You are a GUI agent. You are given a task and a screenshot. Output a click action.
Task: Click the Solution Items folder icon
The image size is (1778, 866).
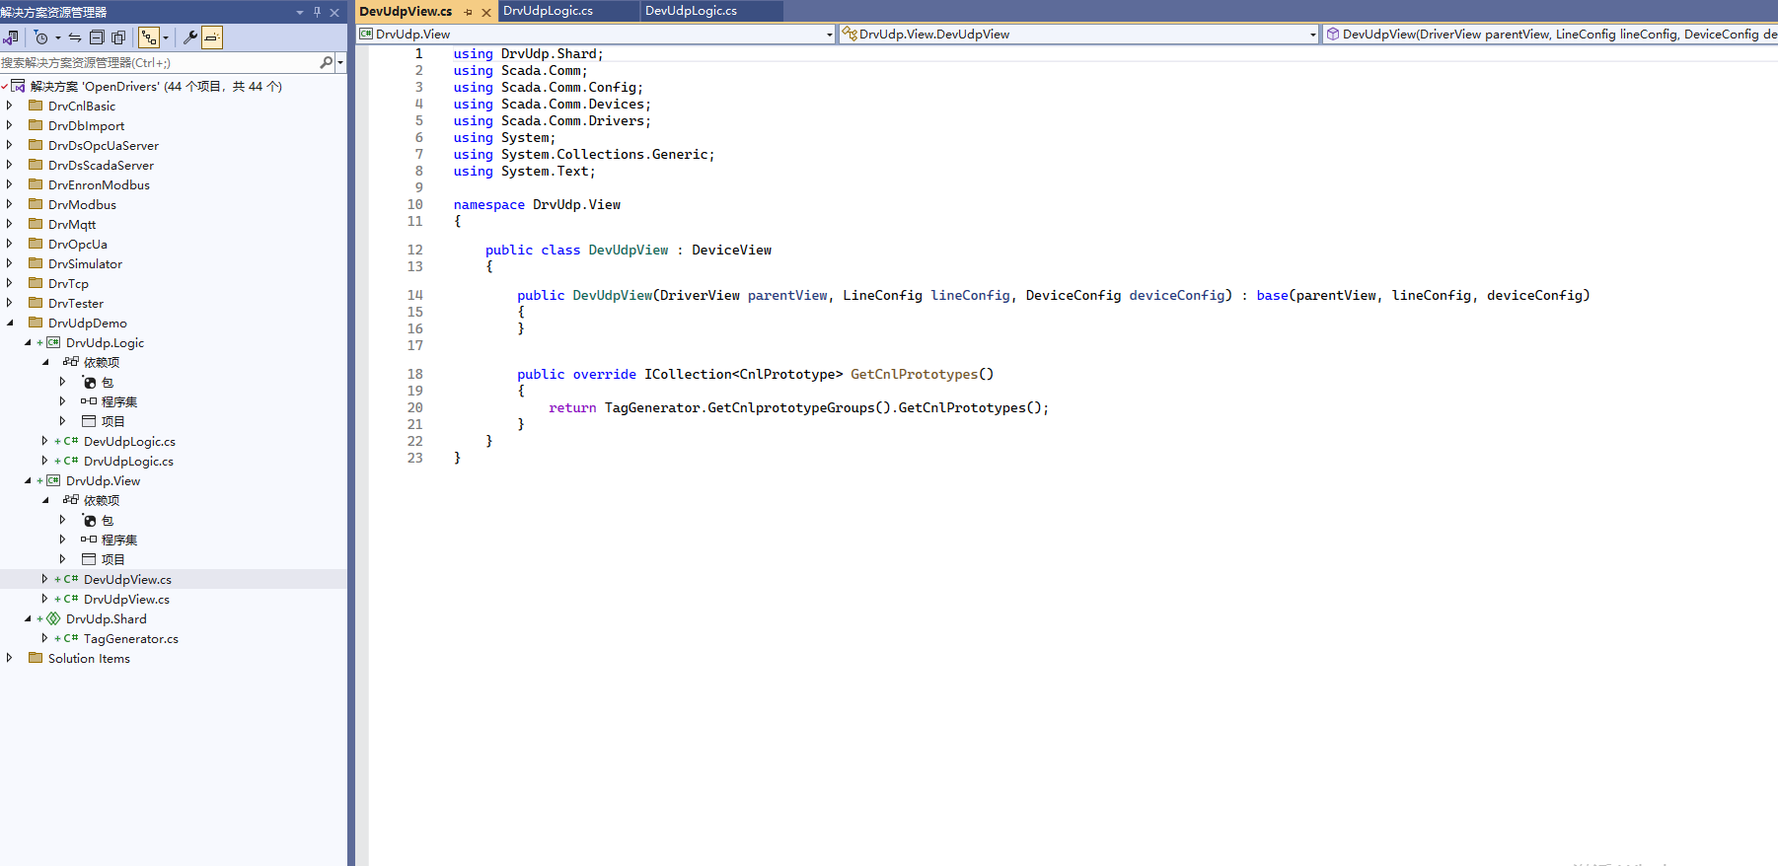pos(36,658)
